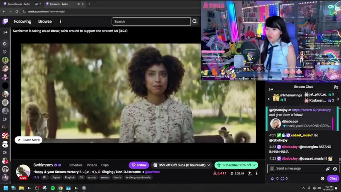341x192 pixels.
Task: Open the settings gear app in the taskbar
Action: [84, 188]
